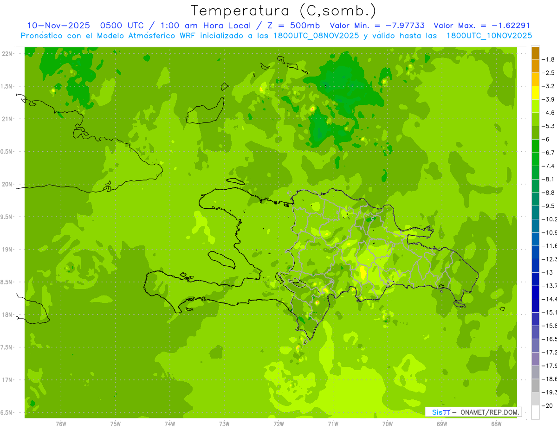Screen dimensions: 557x430
Task: Click the '73W' longitude label
Action: tap(224, 424)
